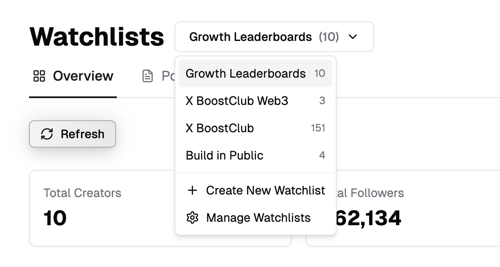The image size is (500, 267).
Task: Click the Create New Watchlist text
Action: pos(265,191)
